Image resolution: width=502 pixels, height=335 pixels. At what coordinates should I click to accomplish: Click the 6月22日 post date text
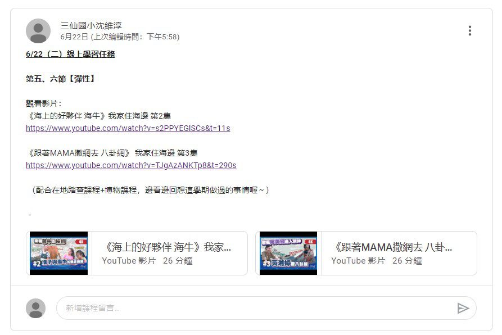click(x=74, y=37)
